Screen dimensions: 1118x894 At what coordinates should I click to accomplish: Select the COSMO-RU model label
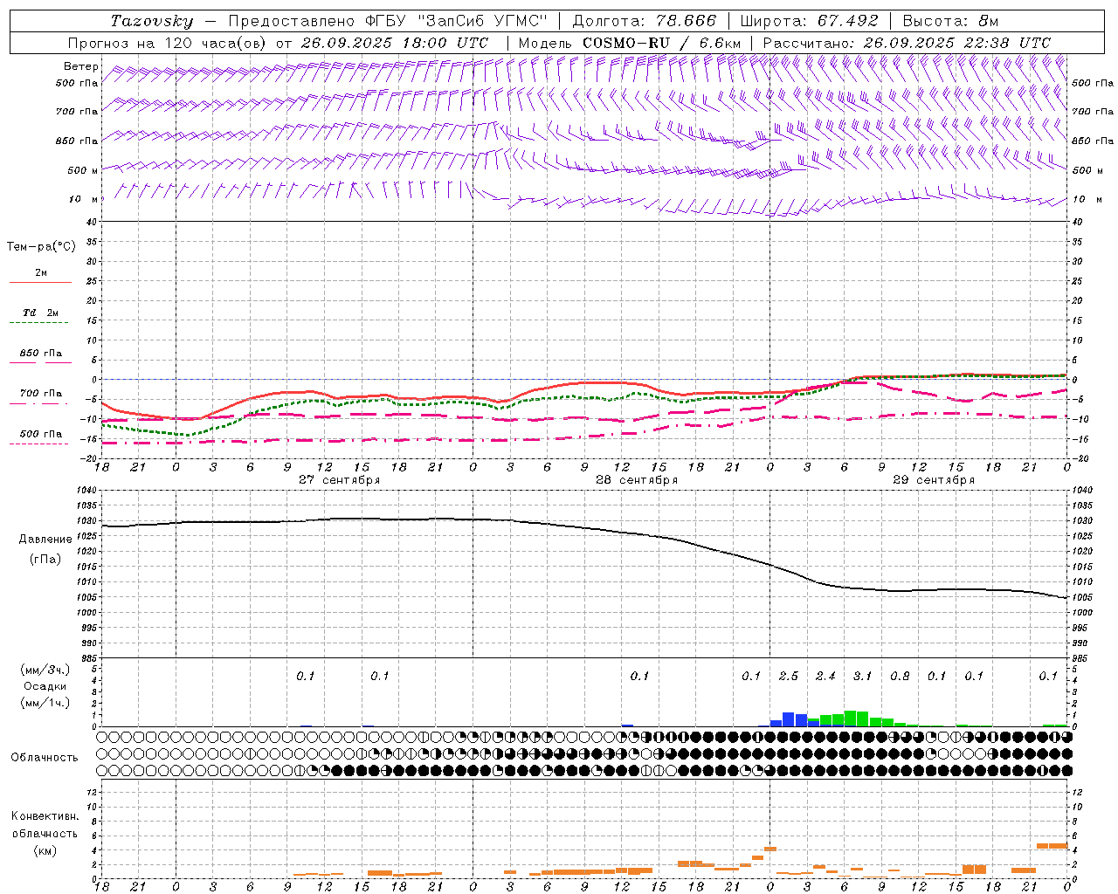(626, 43)
